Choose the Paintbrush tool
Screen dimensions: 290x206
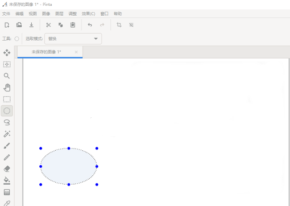point(7,146)
